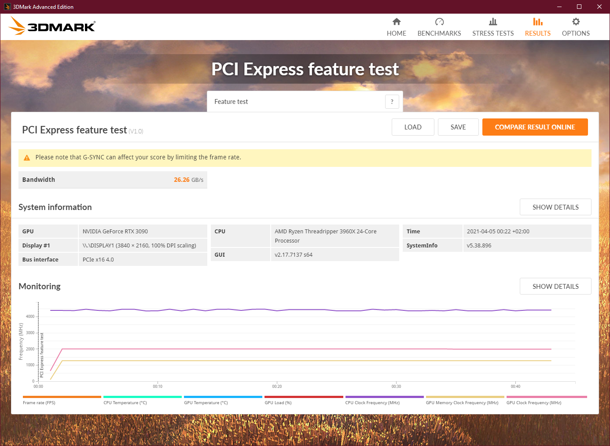This screenshot has height=446, width=610.
Task: Close the 3DMark window
Action: tap(599, 7)
